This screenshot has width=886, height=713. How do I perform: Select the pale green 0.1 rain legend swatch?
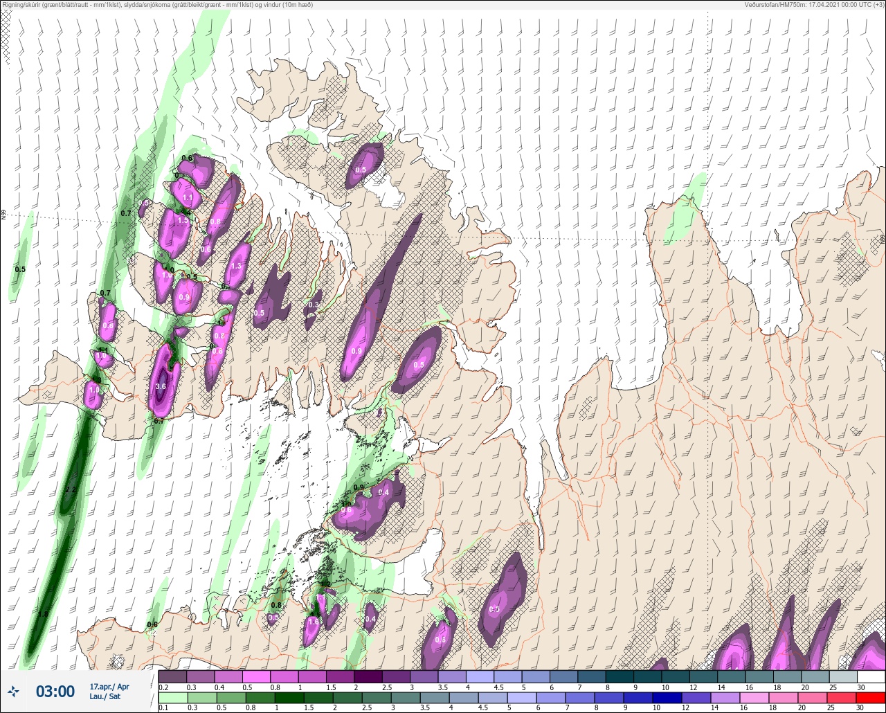[x=172, y=698]
